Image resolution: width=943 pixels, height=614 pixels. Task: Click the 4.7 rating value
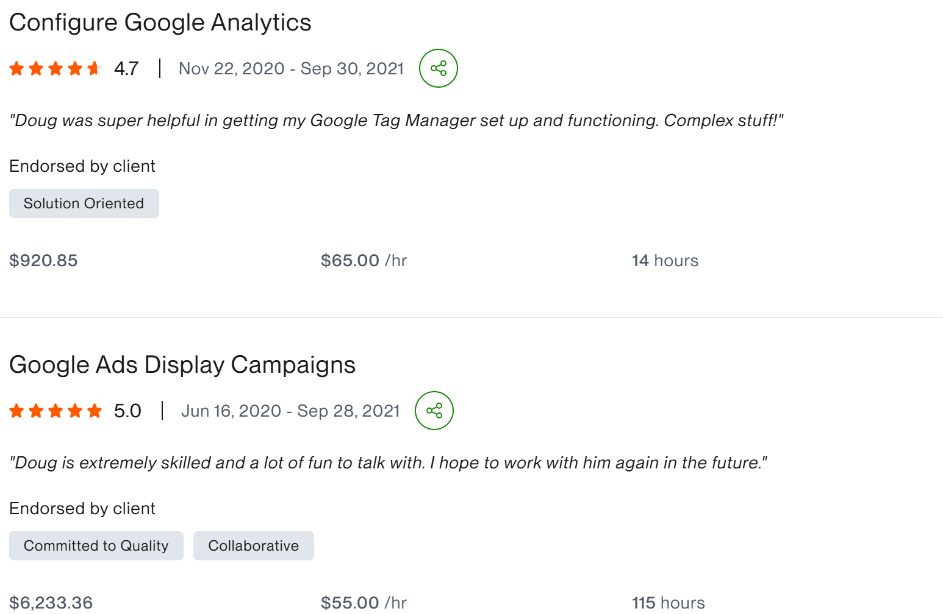[x=126, y=68]
